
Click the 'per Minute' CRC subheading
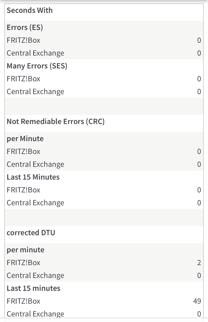click(x=25, y=139)
